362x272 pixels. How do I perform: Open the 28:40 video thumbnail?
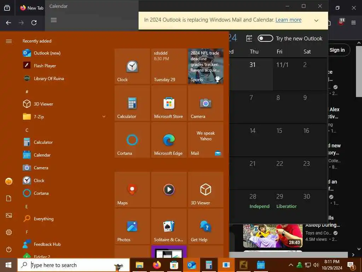point(273,236)
